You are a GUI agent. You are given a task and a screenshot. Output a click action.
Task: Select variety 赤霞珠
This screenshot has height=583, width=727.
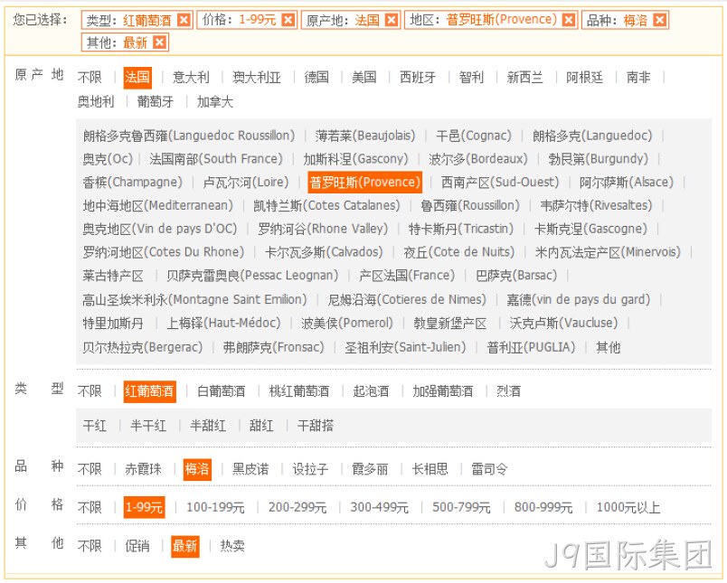coord(143,469)
